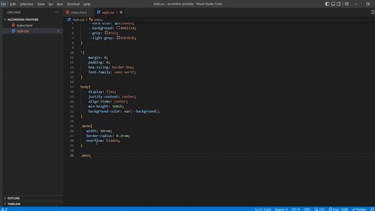Click the border-radius: 0.2rem declaration
Screen dimensions: 375x211
[x=108, y=135]
